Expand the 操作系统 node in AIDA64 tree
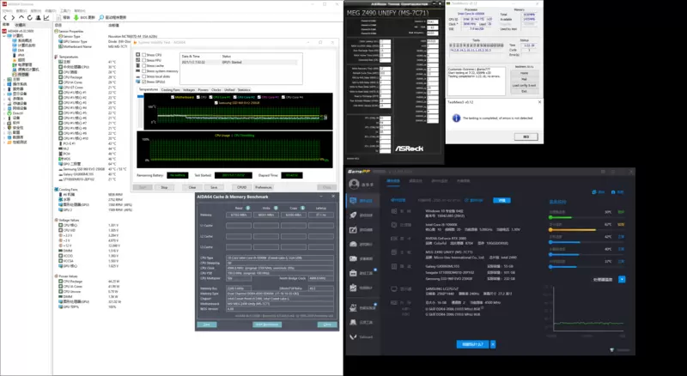 coord(4,84)
